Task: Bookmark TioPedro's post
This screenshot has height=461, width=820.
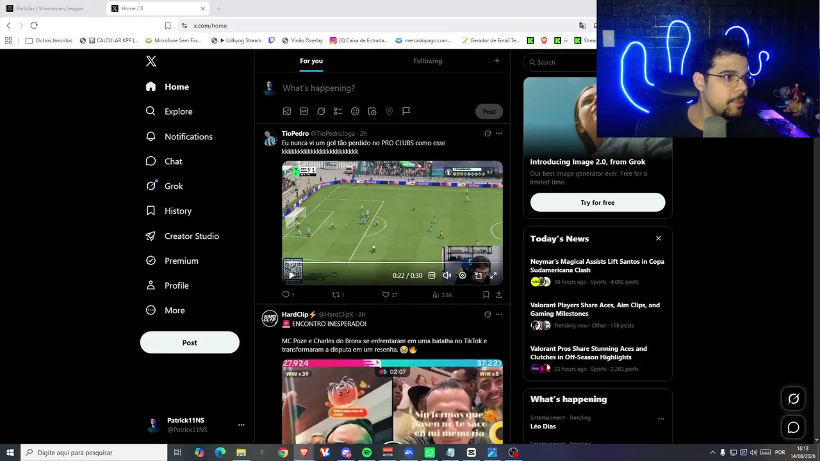Action: pyautogui.click(x=486, y=295)
